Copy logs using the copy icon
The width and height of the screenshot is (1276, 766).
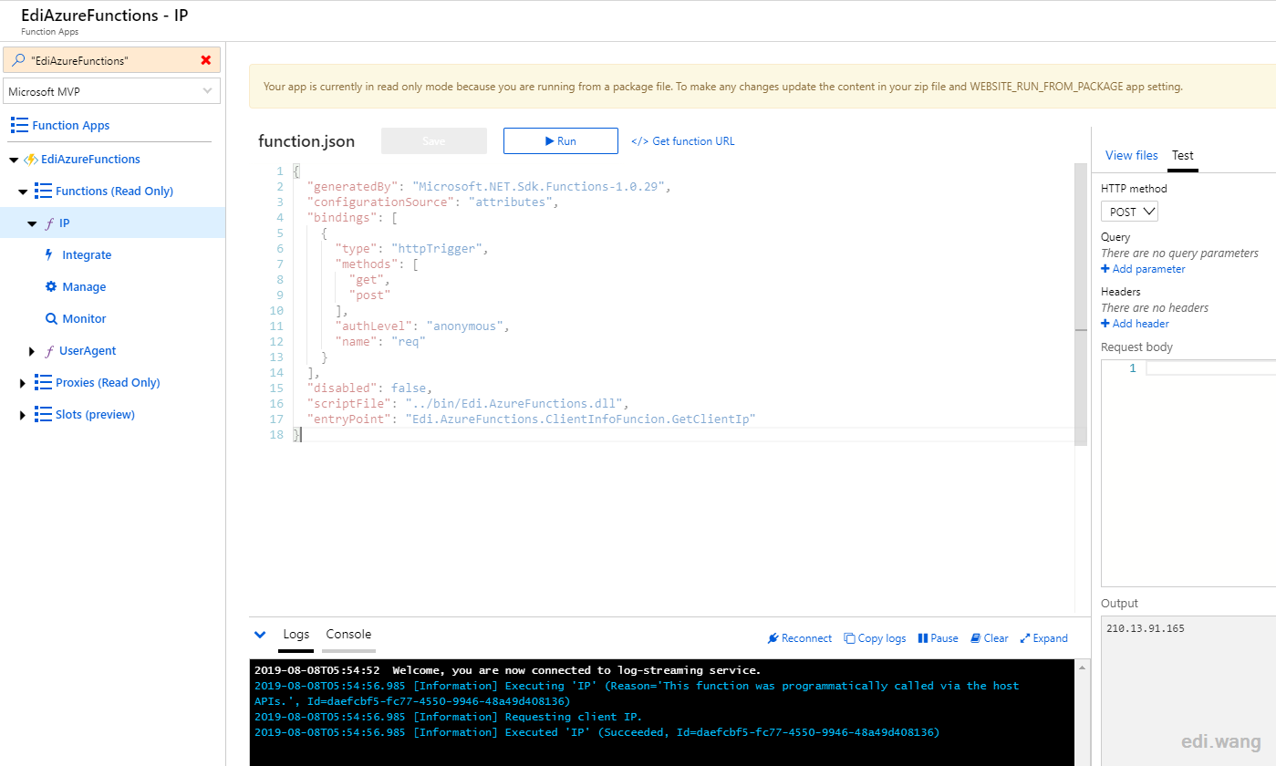tap(850, 638)
